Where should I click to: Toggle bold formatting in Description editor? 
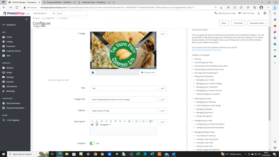(102, 121)
